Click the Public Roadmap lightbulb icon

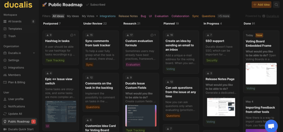(5, 122)
